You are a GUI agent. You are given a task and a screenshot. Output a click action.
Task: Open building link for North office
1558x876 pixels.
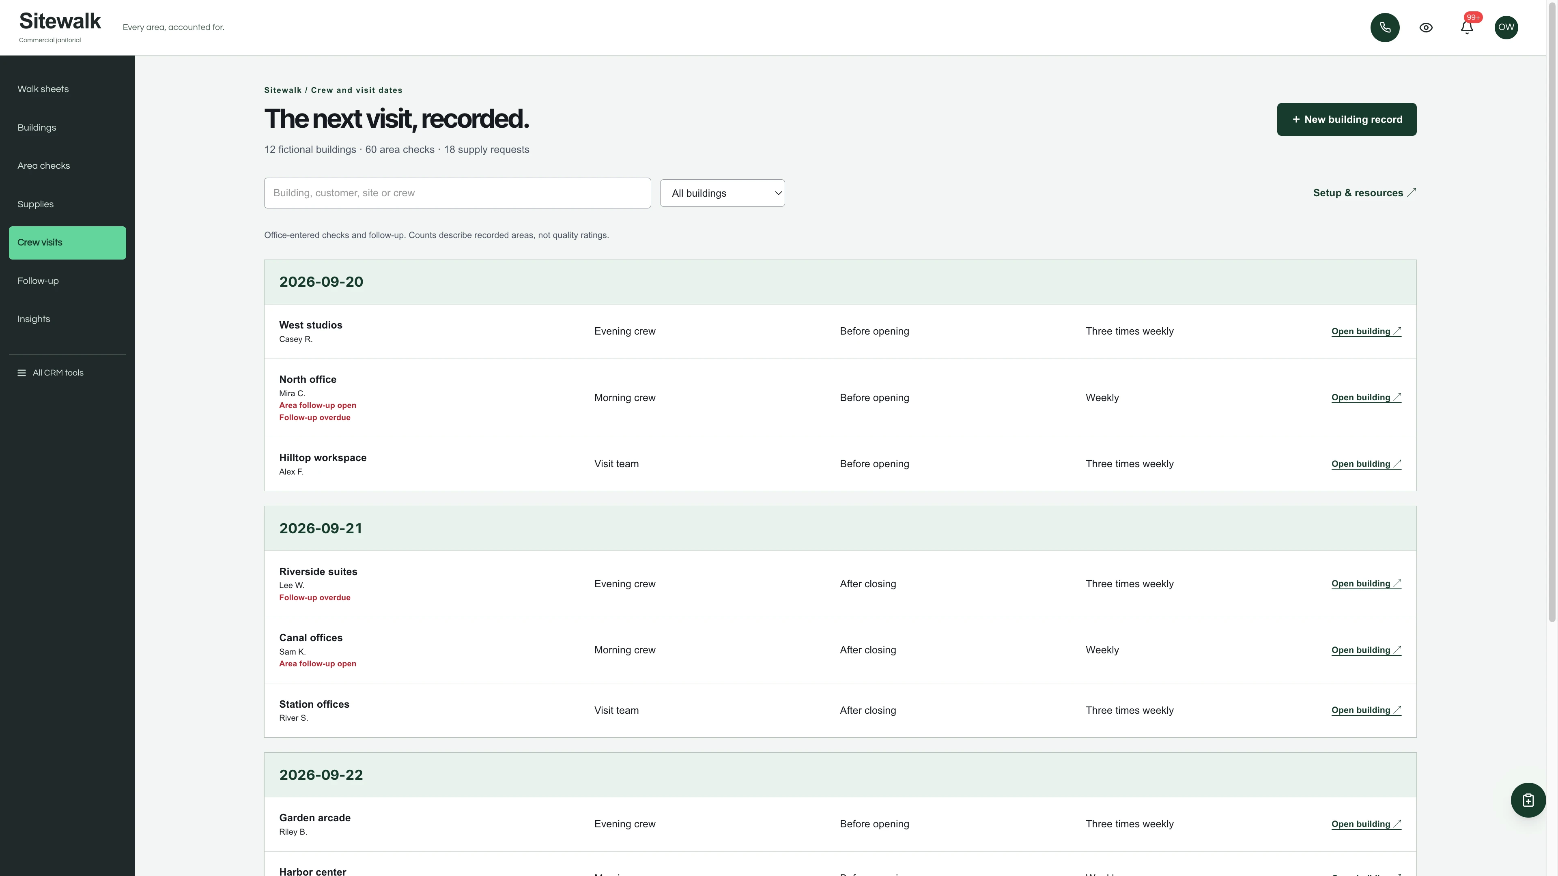coord(1366,397)
